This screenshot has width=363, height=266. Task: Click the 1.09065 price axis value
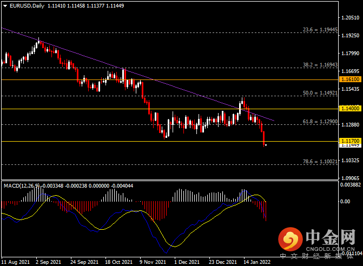351,178
